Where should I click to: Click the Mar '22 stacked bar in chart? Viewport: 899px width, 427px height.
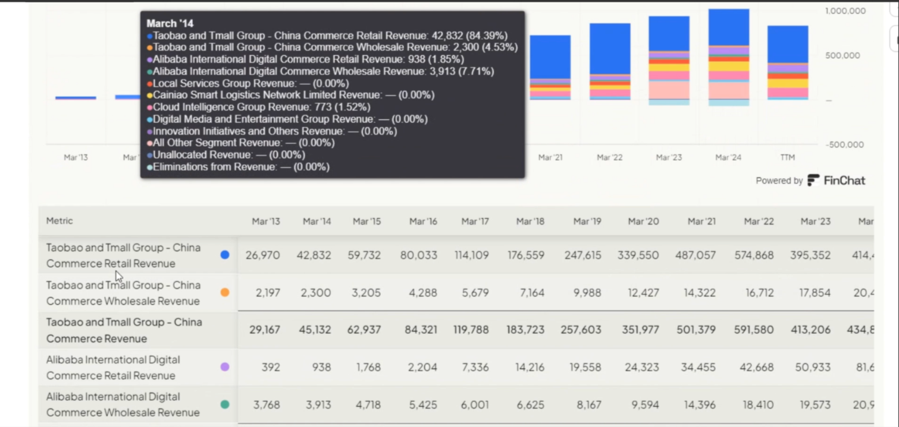tap(610, 62)
